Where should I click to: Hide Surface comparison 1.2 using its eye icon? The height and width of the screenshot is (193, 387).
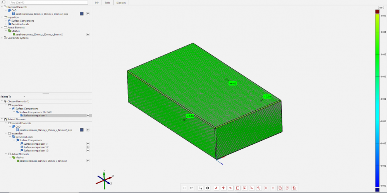(88, 147)
